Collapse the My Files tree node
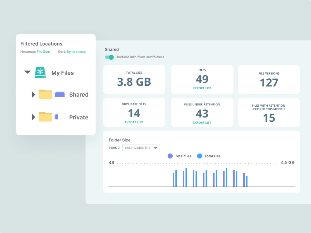 [27, 72]
